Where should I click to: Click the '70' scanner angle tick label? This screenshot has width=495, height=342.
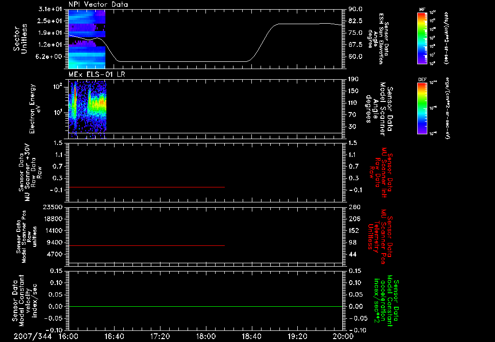point(352,114)
